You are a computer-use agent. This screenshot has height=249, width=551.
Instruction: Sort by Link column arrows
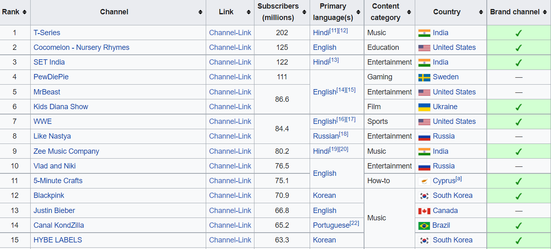(x=248, y=12)
